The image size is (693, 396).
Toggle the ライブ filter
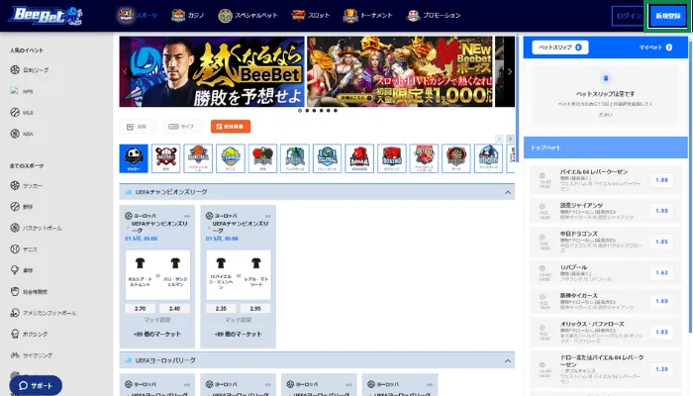click(182, 127)
